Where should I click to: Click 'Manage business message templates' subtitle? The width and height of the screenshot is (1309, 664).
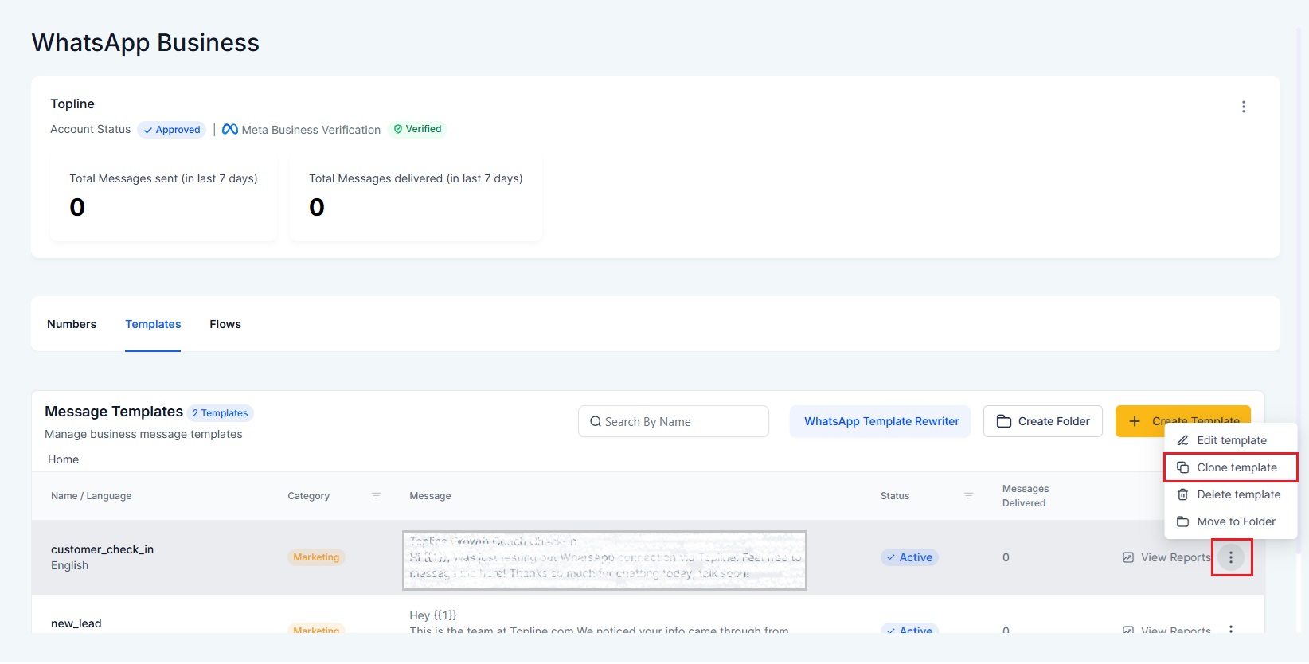(143, 434)
